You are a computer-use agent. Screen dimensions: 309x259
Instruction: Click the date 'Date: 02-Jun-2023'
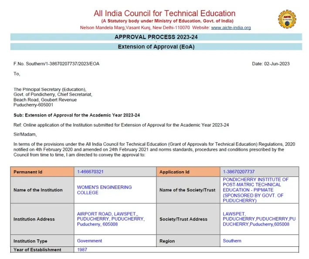pyautogui.click(x=271, y=64)
